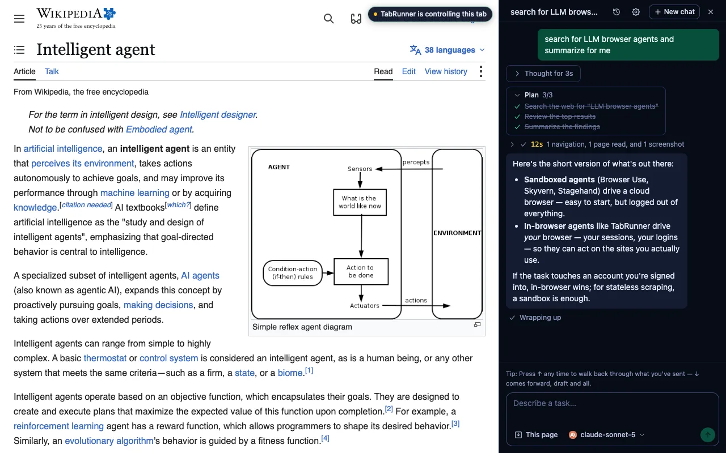The height and width of the screenshot is (453, 726).
Task: Open the artificial intelligence link
Action: [63, 148]
